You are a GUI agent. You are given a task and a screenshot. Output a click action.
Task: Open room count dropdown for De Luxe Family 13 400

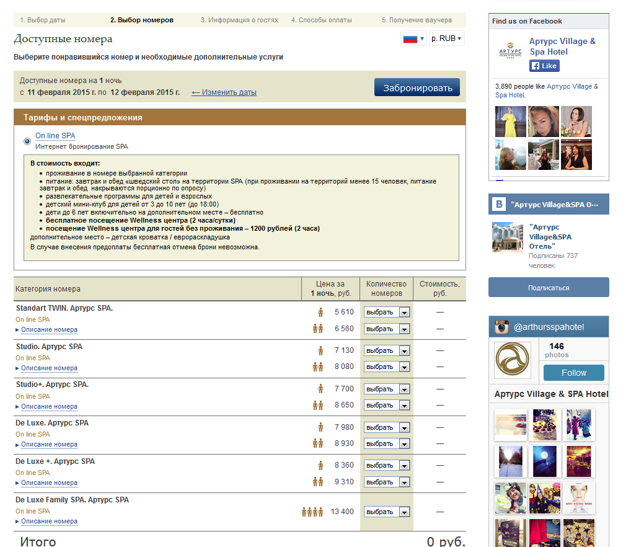click(387, 512)
